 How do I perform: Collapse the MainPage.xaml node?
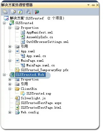click(10, 61)
